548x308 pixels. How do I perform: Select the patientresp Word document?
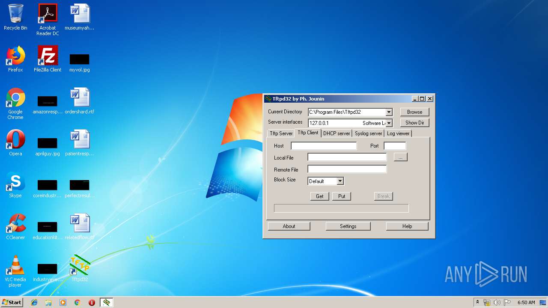[80, 143]
